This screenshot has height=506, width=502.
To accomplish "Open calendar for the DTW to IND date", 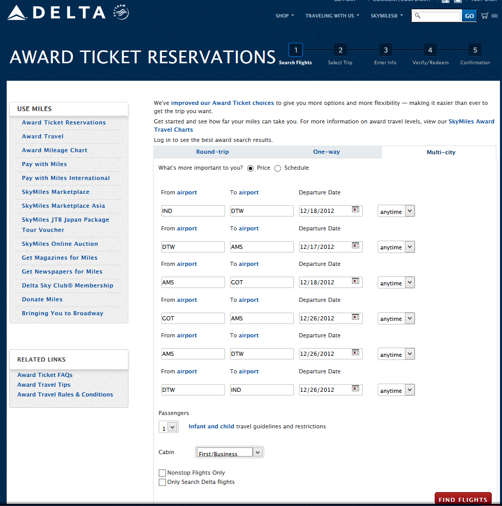I will (355, 389).
